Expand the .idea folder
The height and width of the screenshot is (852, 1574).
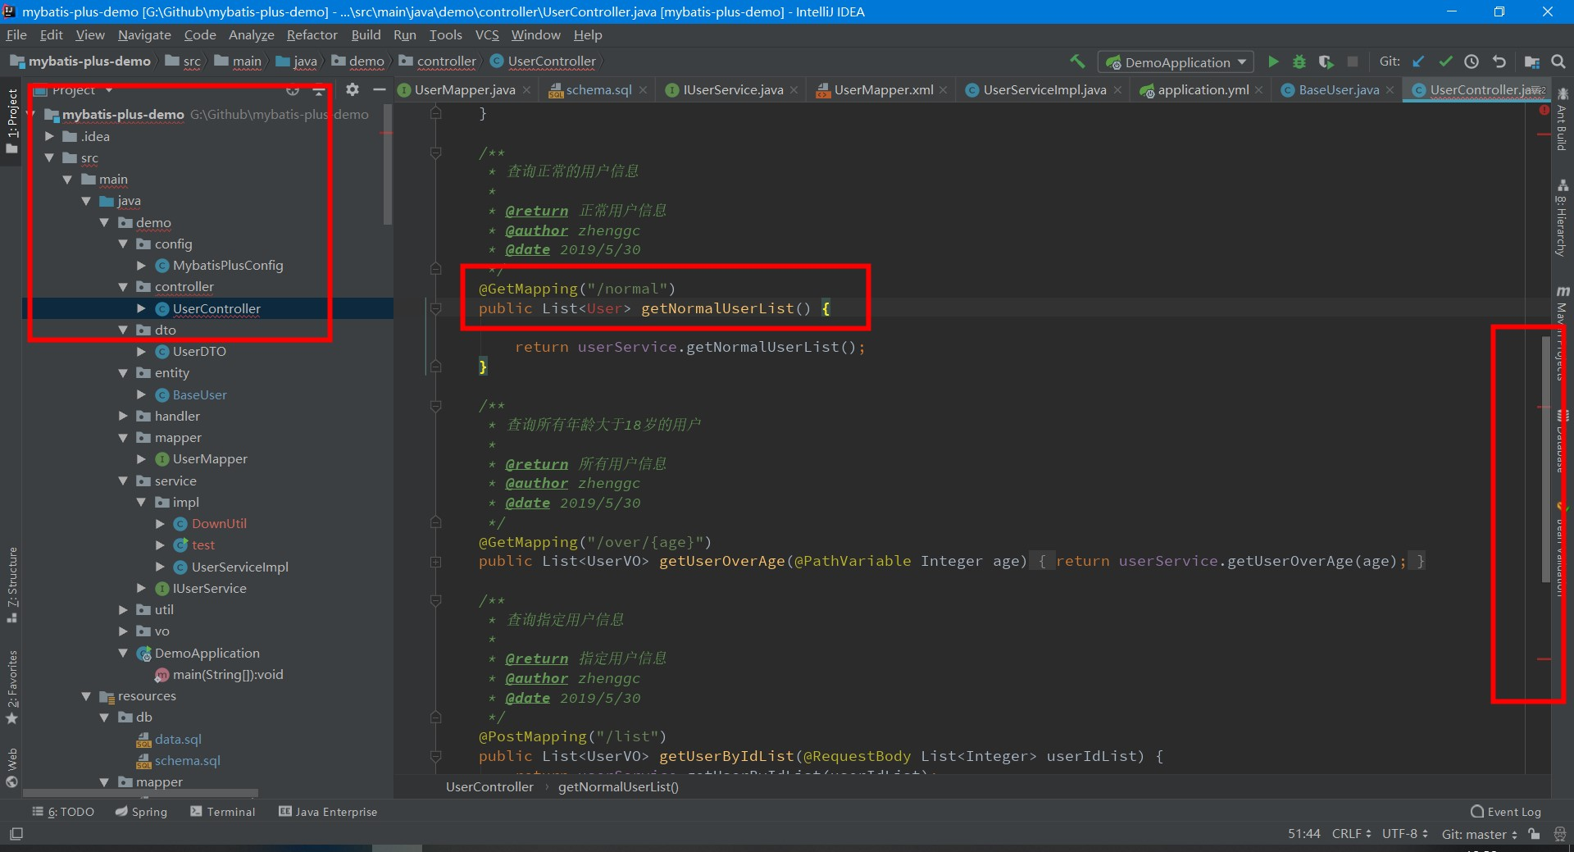point(50,136)
